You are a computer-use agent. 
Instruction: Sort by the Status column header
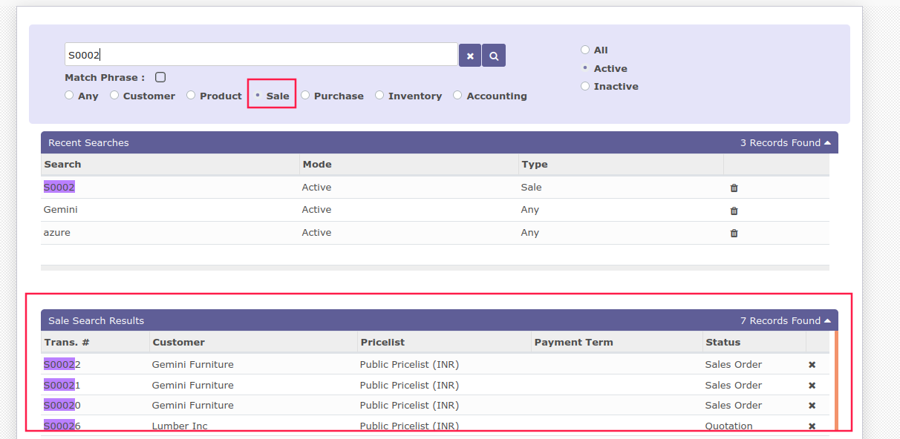(x=723, y=342)
